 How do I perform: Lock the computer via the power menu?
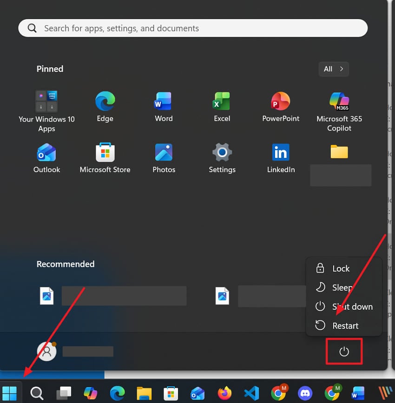(341, 268)
